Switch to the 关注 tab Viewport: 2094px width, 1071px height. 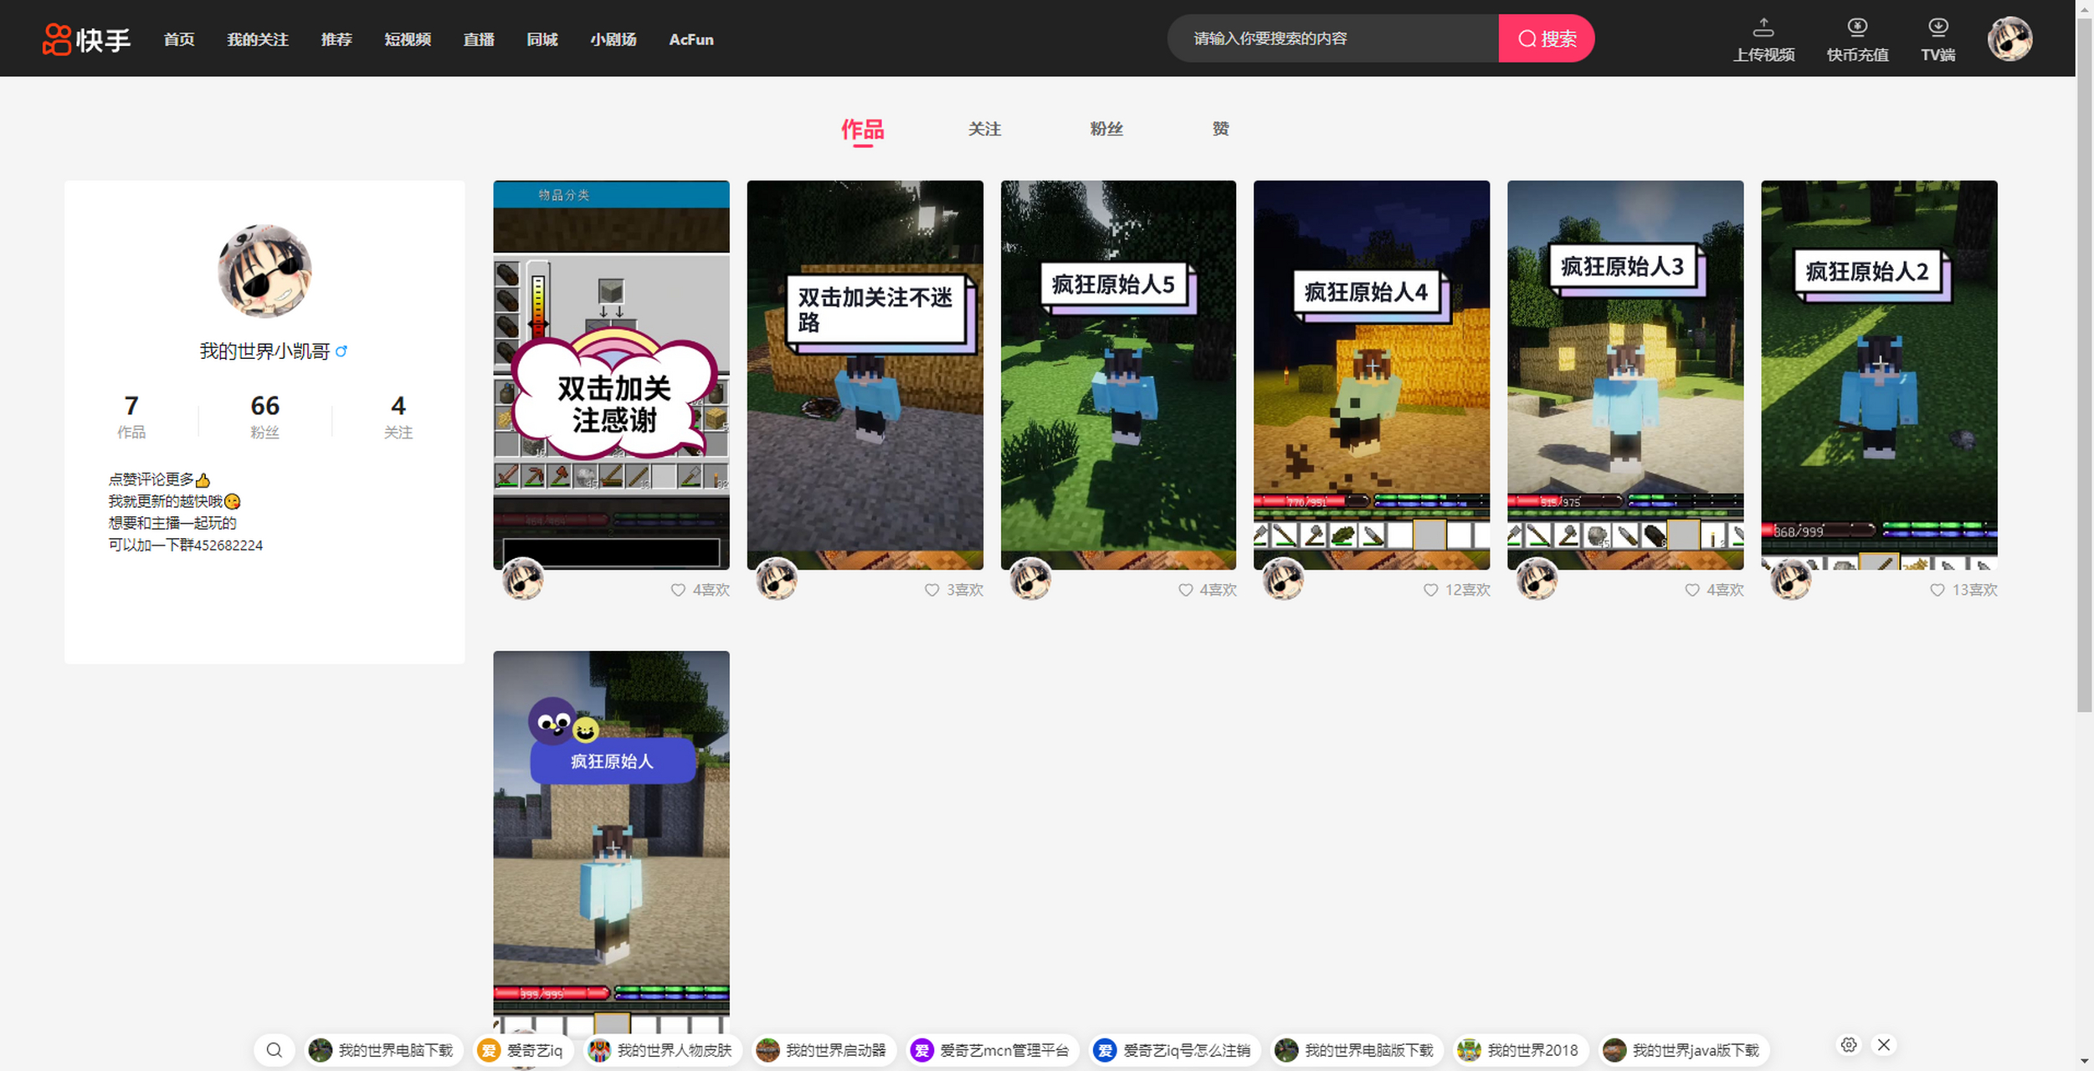click(984, 129)
